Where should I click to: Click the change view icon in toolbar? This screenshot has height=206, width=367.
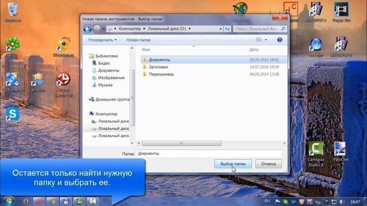tap(259, 39)
